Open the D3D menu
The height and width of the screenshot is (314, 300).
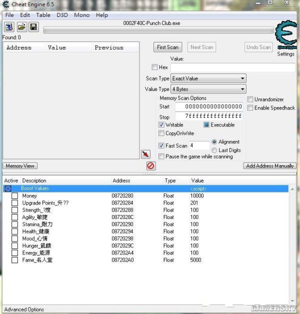[x=62, y=15]
